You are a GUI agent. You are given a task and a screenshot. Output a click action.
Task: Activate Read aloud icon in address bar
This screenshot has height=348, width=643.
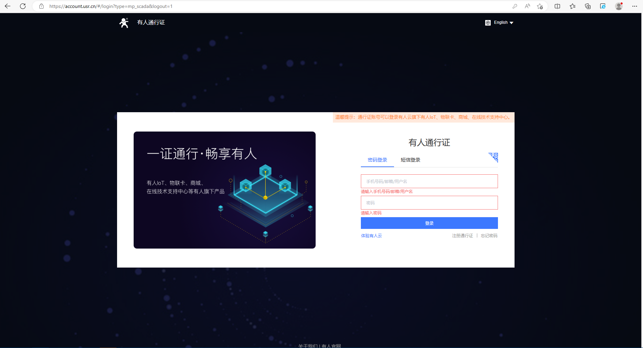coord(527,6)
